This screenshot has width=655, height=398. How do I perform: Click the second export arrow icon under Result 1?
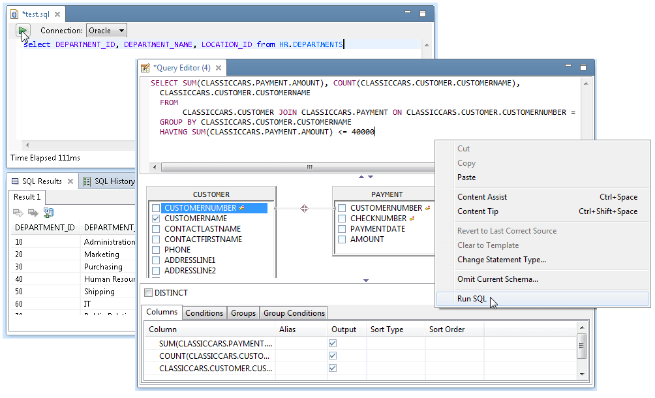[33, 213]
